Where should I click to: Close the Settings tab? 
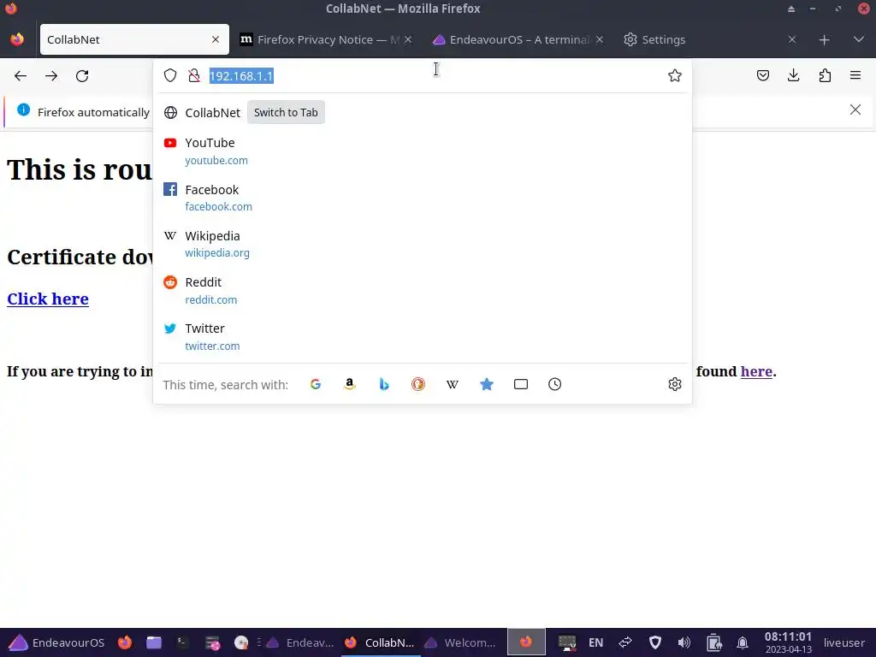[792, 39]
